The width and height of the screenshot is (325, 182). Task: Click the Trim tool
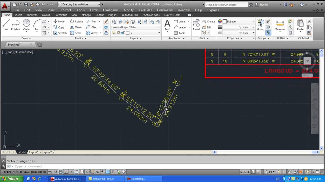point(91,21)
